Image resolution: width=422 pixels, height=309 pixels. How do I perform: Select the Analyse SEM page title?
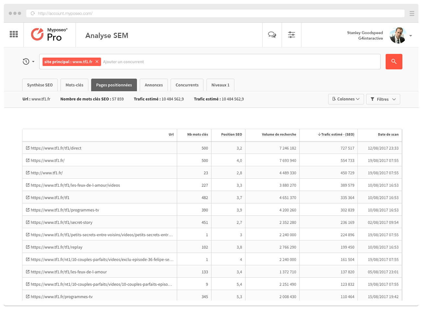[107, 35]
